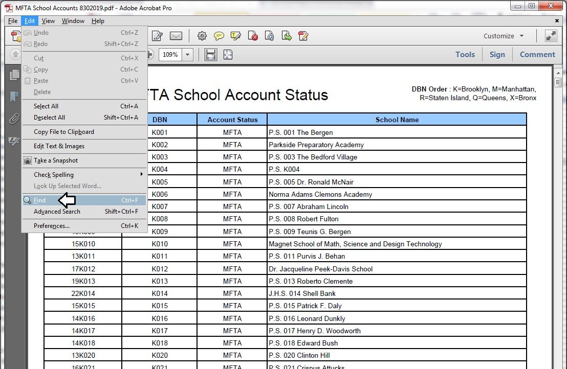The height and width of the screenshot is (369, 567).
Task: Open the gear settings toolbar icon
Action: click(x=202, y=36)
